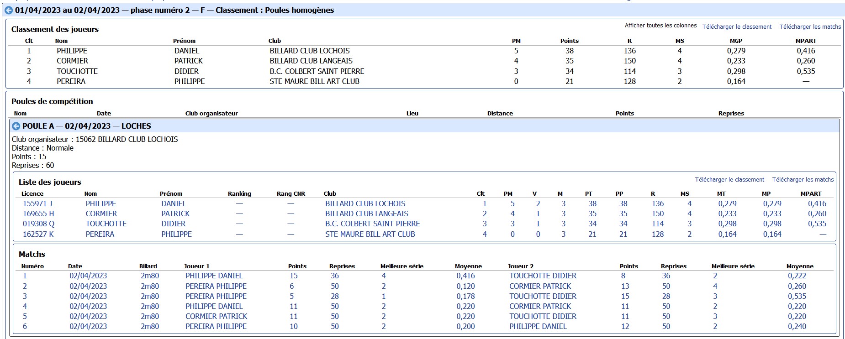Screen dimensions: 845x339
Task: Open match number 3 in Matchs table
Action: [x=25, y=296]
